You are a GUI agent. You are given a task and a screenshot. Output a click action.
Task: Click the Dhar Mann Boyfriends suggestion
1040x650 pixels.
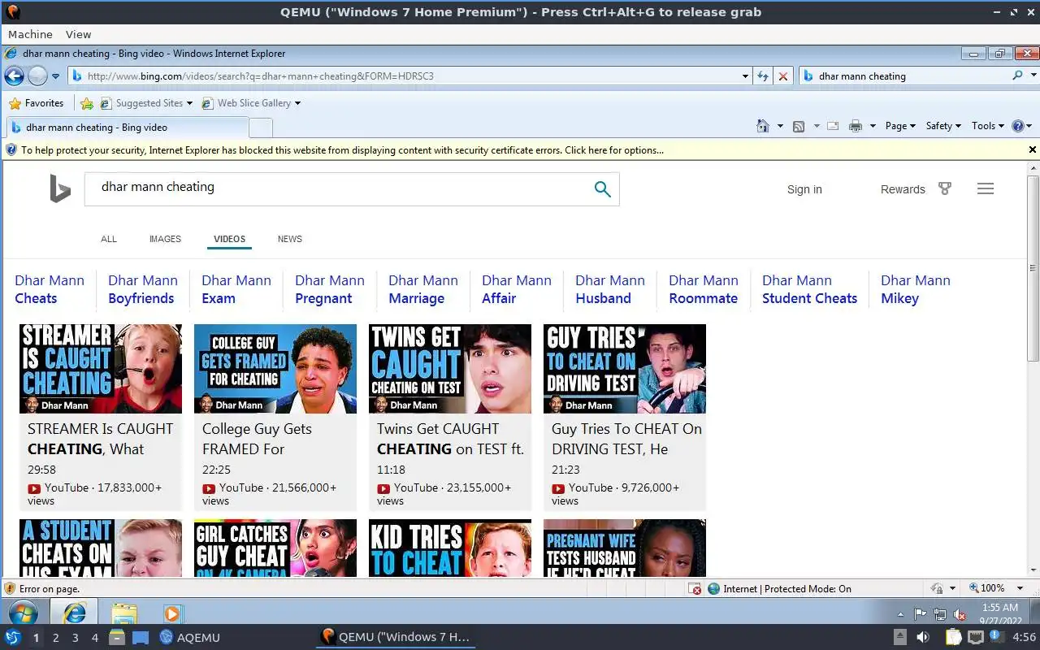pyautogui.click(x=143, y=289)
